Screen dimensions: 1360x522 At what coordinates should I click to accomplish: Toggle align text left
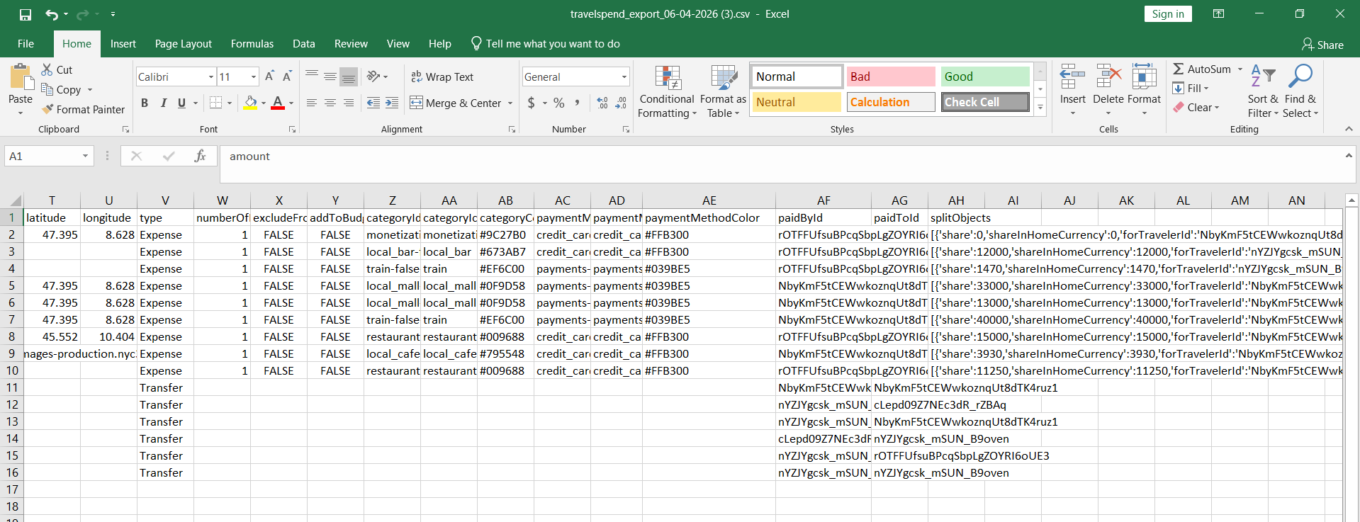(x=312, y=103)
